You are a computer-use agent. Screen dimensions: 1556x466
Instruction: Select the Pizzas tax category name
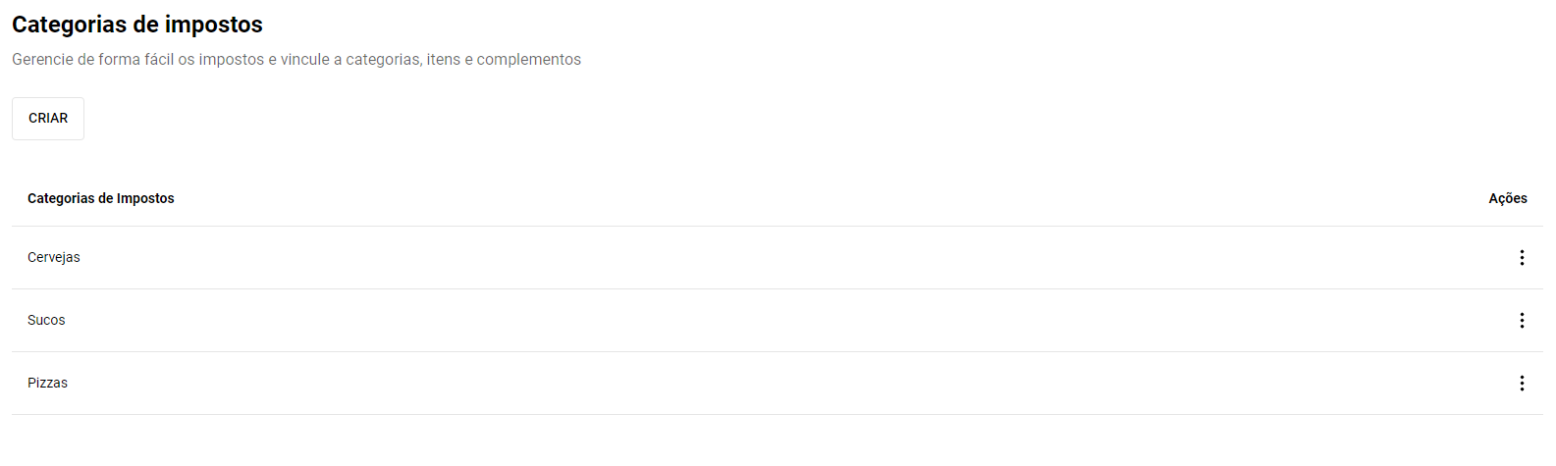click(47, 383)
